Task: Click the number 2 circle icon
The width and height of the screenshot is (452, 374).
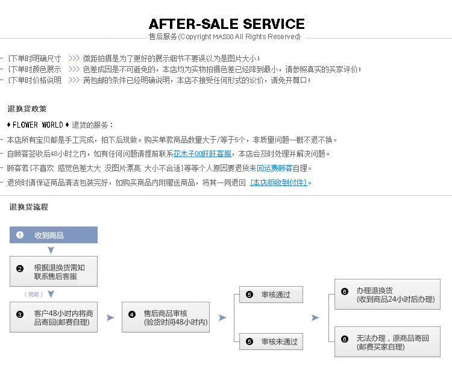Action: 20,269
